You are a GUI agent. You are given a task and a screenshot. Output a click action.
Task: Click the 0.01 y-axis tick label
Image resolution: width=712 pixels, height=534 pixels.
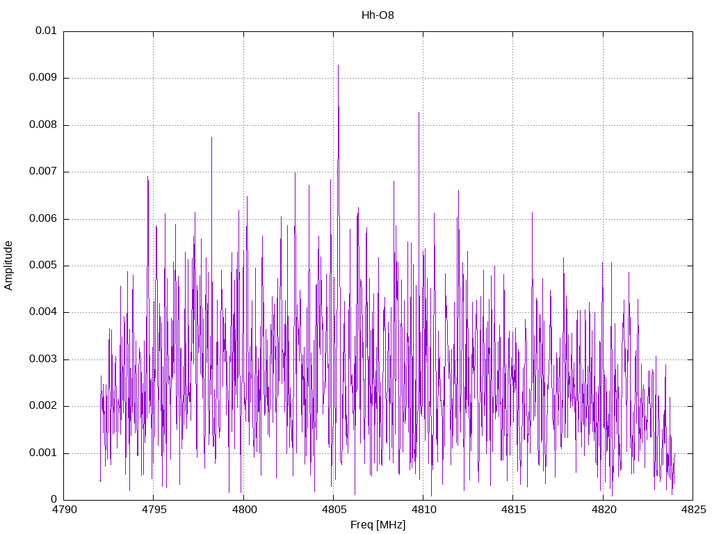[x=46, y=31]
